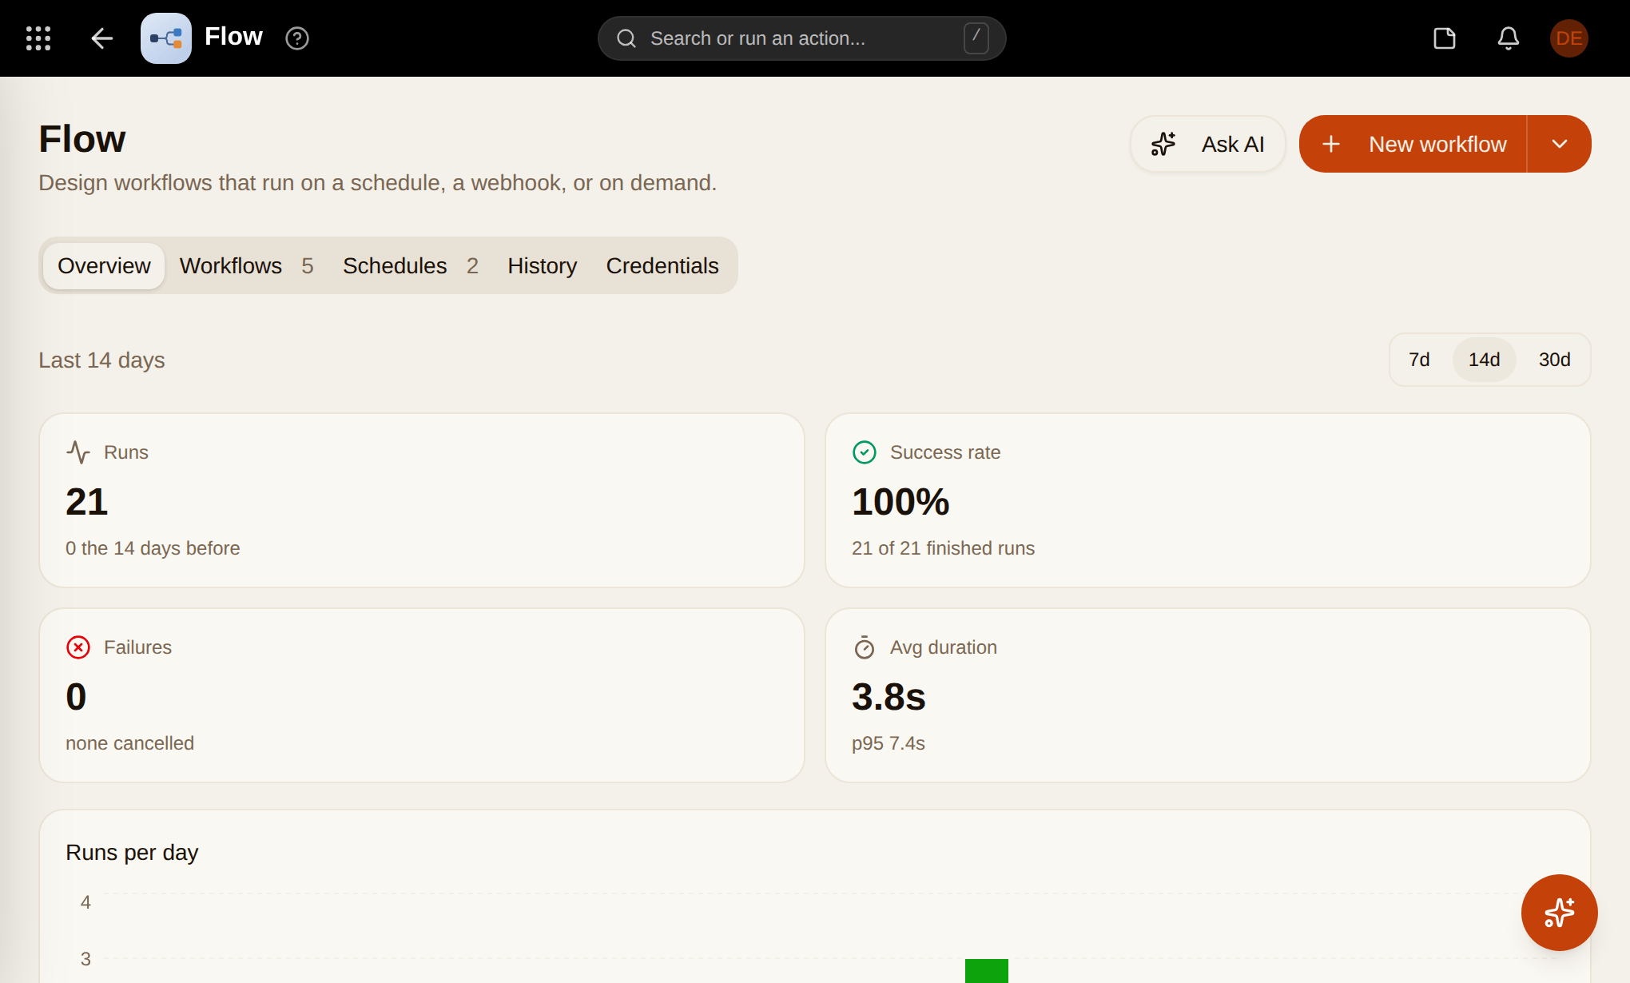1630x983 pixels.
Task: Click the Flow app logo icon
Action: 166,38
